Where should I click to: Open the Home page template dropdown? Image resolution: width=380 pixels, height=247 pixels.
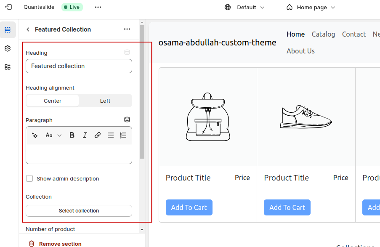click(311, 7)
